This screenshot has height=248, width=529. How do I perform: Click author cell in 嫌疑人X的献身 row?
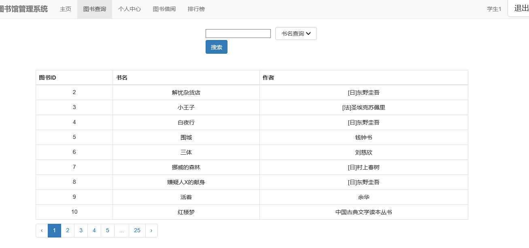364,182
